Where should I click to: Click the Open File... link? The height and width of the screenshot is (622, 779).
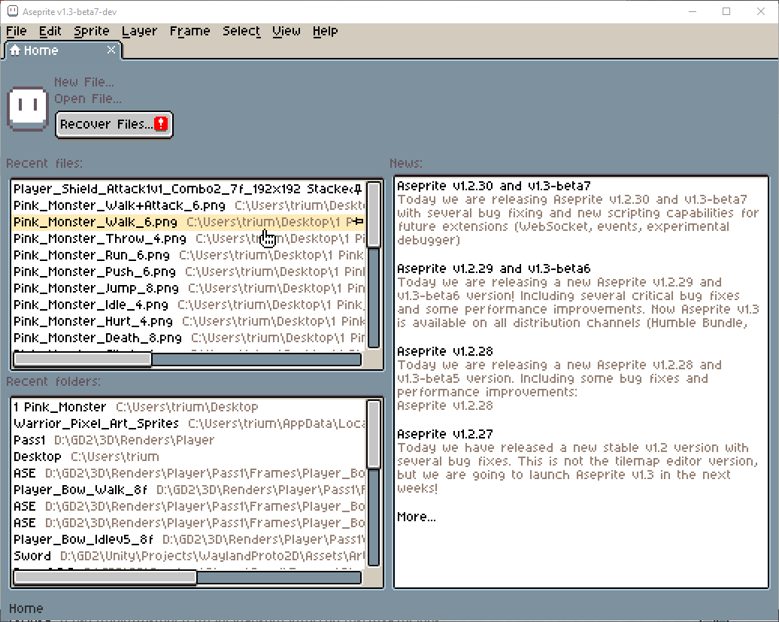click(x=88, y=99)
